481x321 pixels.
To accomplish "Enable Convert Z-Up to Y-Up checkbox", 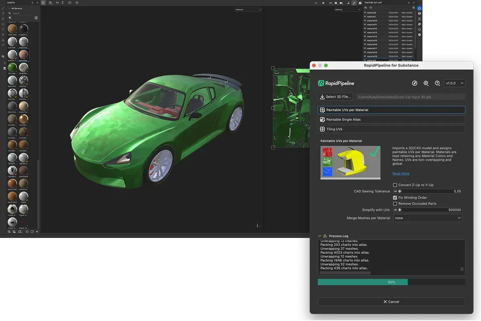I will point(395,185).
